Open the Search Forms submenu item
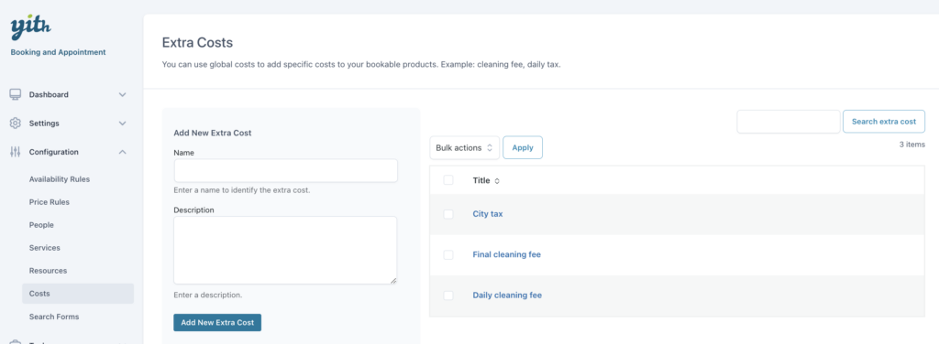Viewport: 939px width, 344px height. (54, 317)
